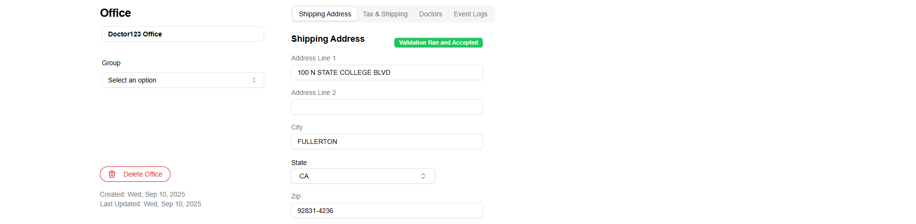The image size is (916, 224).
Task: Click the City field containing FULLERTON
Action: click(x=387, y=141)
